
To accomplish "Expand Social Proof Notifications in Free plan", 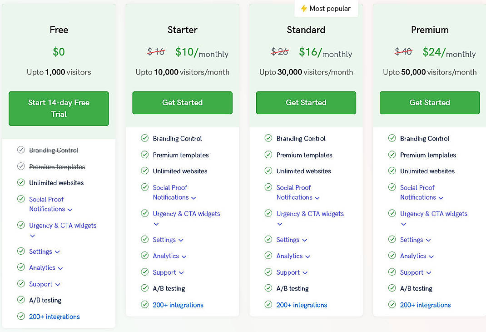I will (70, 210).
